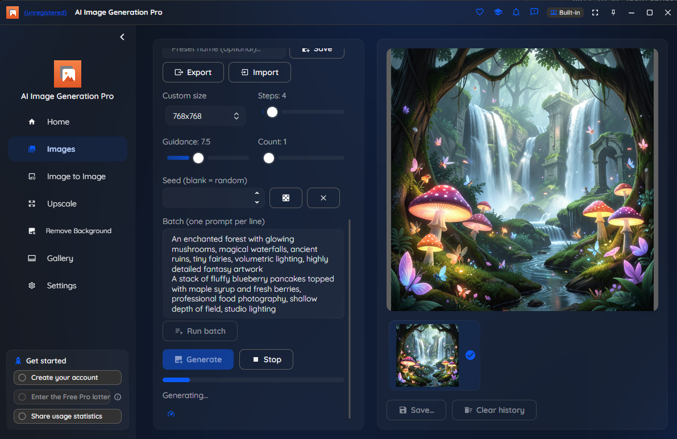This screenshot has width=677, height=439.
Task: Click the Export button
Action: (193, 72)
